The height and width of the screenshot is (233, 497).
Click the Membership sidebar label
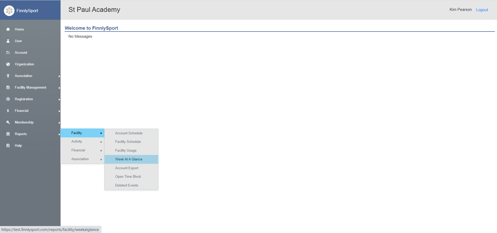pos(24,122)
